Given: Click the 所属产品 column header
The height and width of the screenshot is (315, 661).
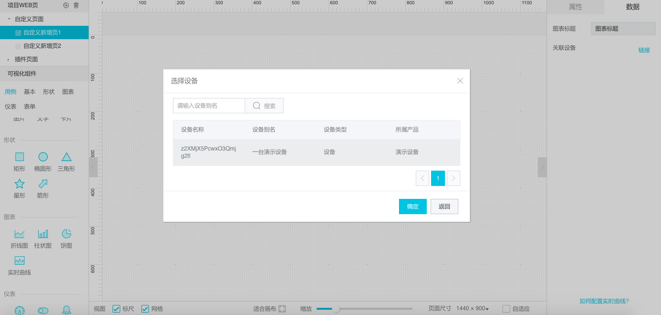Looking at the screenshot, I should (x=407, y=130).
